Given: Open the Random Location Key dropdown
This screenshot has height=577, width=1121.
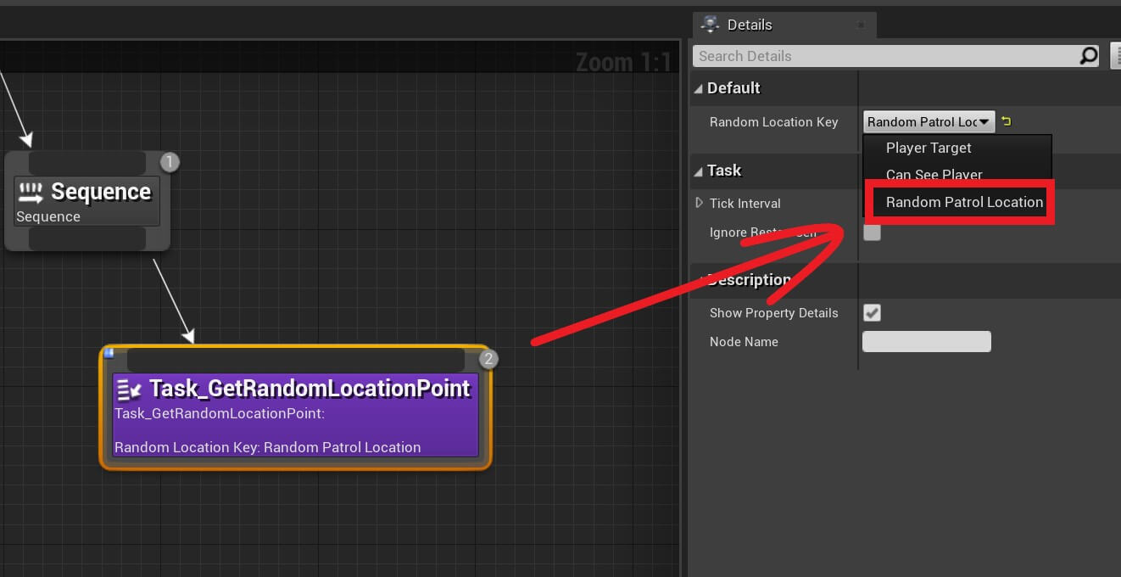Looking at the screenshot, I should click(929, 122).
